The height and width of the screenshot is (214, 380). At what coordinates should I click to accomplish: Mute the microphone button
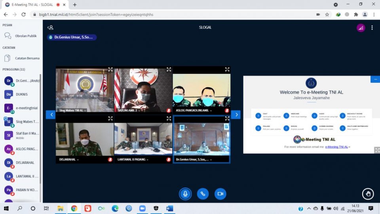click(185, 194)
